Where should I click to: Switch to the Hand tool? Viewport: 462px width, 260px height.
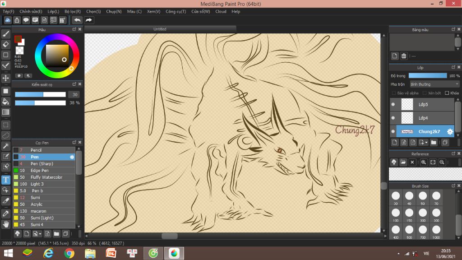pos(5,224)
